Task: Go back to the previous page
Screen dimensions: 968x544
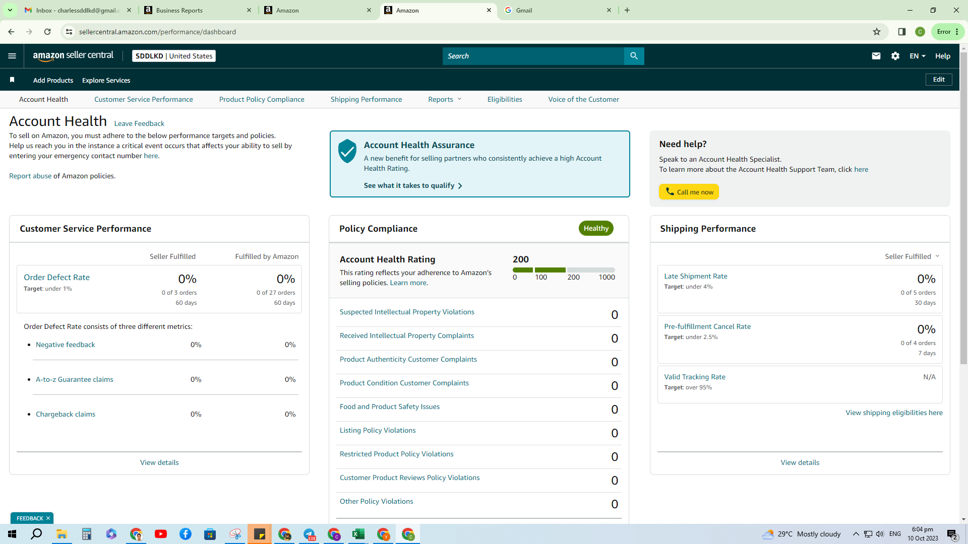Action: click(x=11, y=32)
